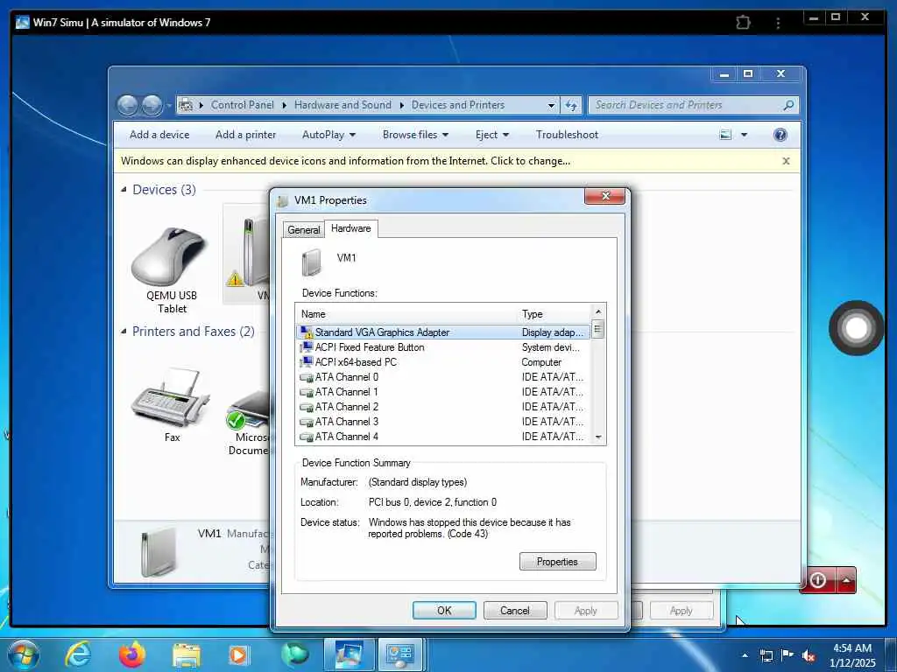Open the three-dot menu in title bar
Image resolution: width=897 pixels, height=672 pixels.
pos(778,23)
